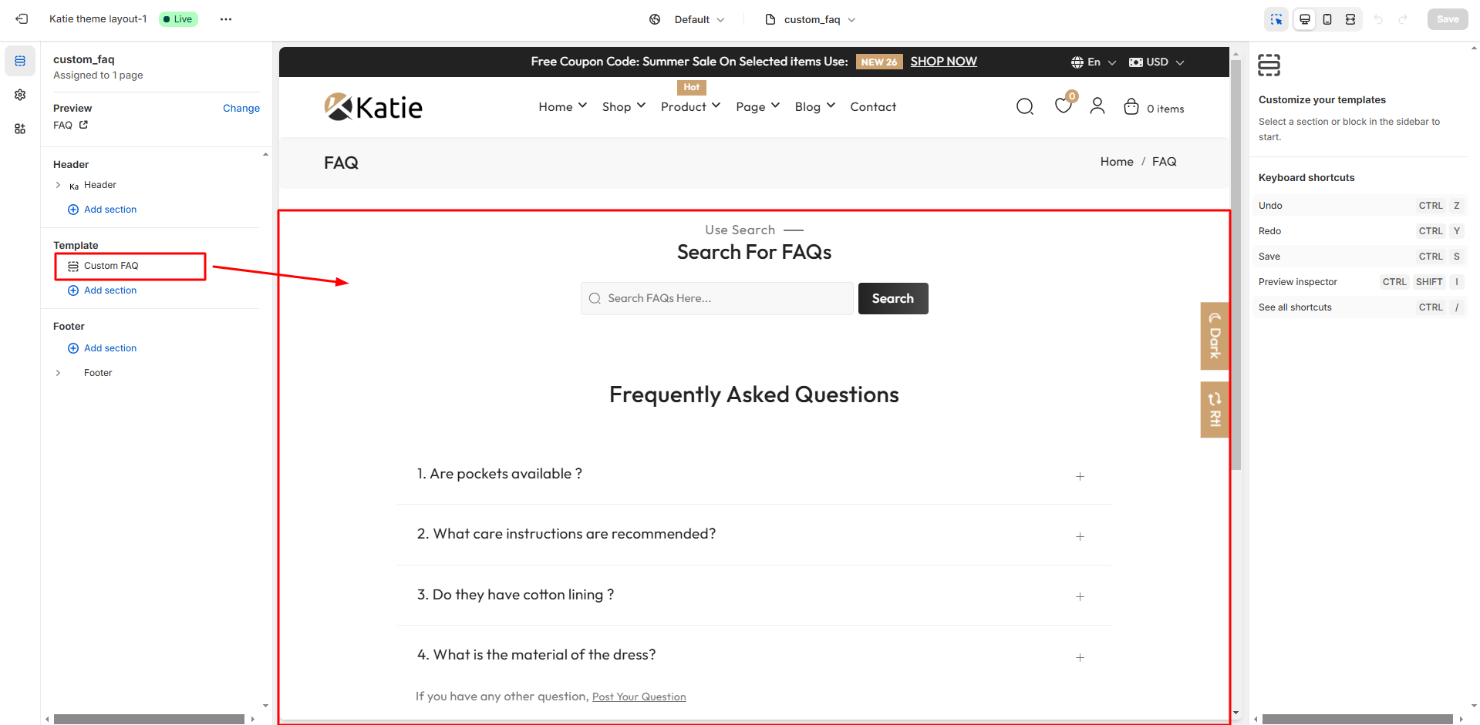Open the storefront search magnifier icon
1480x725 pixels.
tap(1024, 107)
